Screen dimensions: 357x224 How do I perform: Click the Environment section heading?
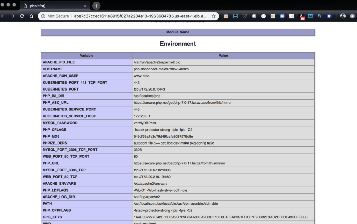click(178, 44)
